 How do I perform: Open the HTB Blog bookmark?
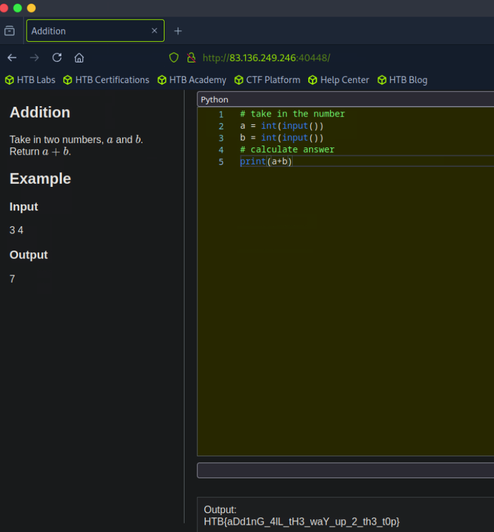(402, 80)
